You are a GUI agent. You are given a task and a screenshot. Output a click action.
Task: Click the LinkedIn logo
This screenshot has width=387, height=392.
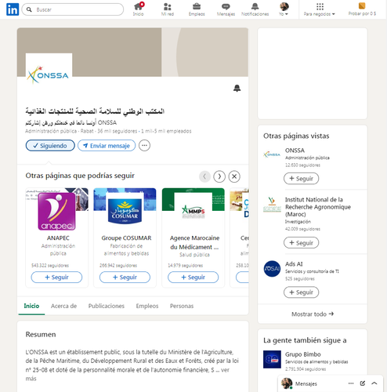point(13,9)
